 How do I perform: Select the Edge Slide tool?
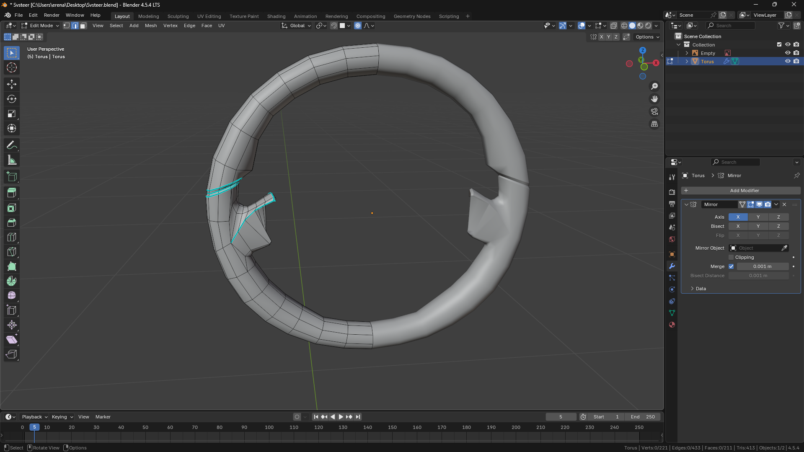(x=12, y=310)
